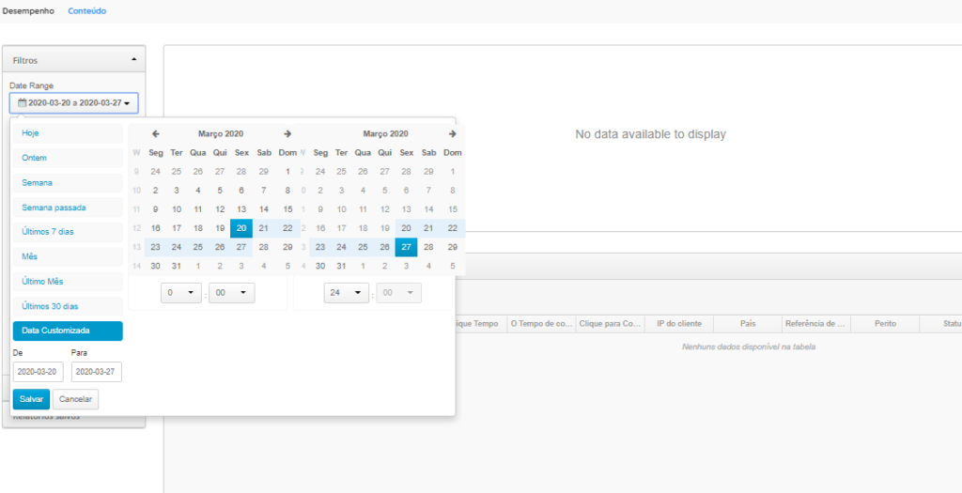Click next month arrow on start calendar
The image size is (962, 493).
click(x=287, y=134)
